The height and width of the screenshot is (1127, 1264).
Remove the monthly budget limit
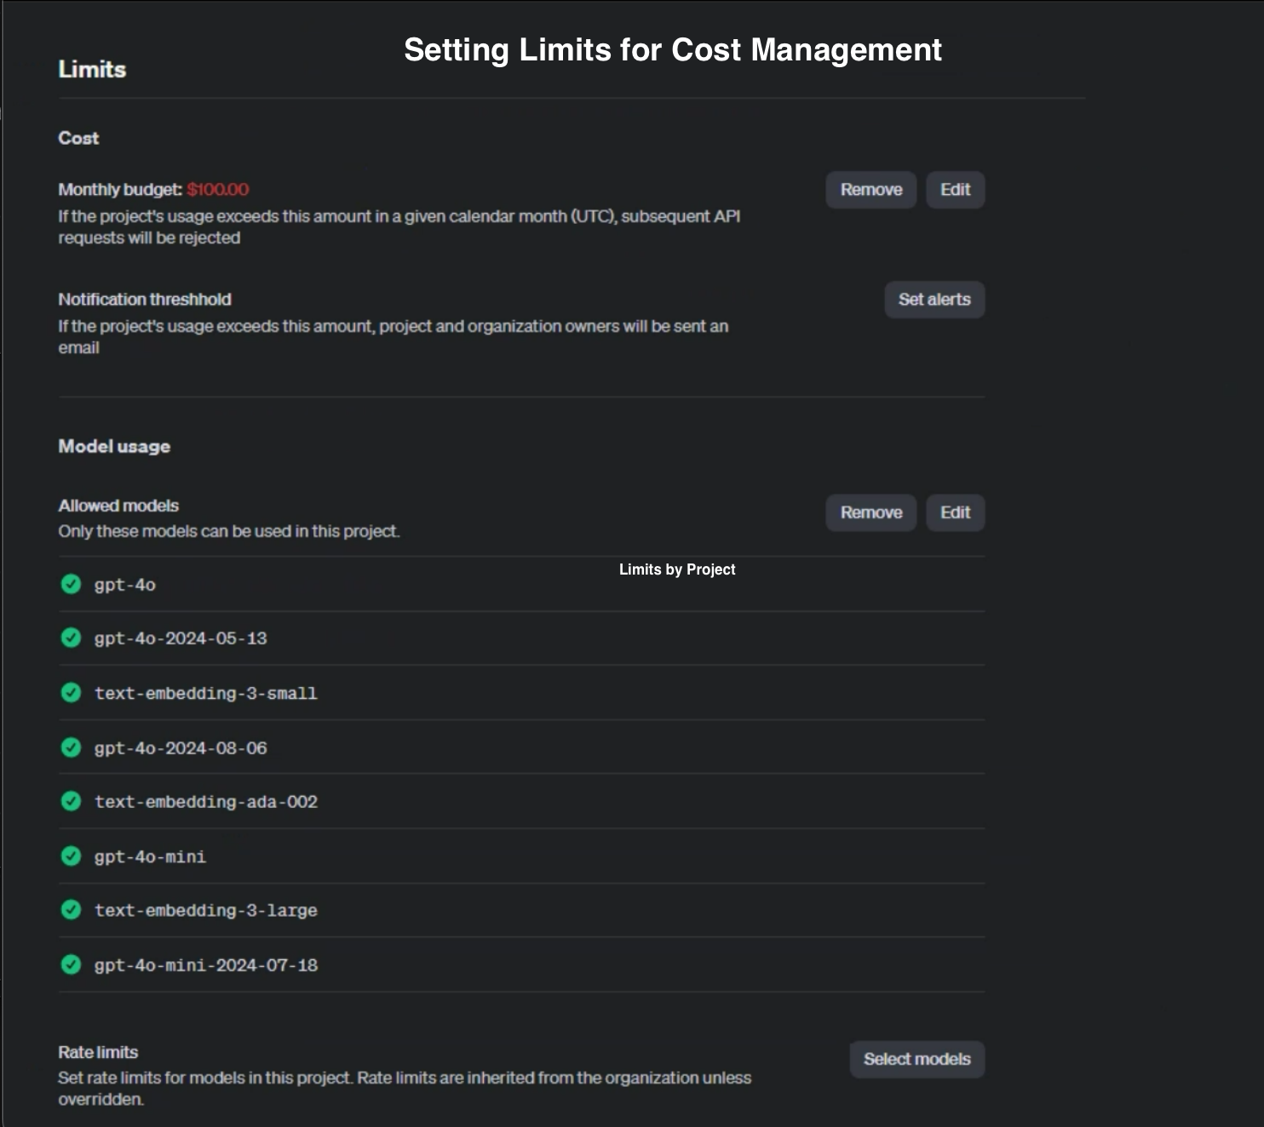[870, 190]
